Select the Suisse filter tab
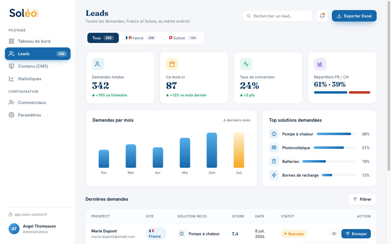Screen dimensions: 391x244 point(183,38)
